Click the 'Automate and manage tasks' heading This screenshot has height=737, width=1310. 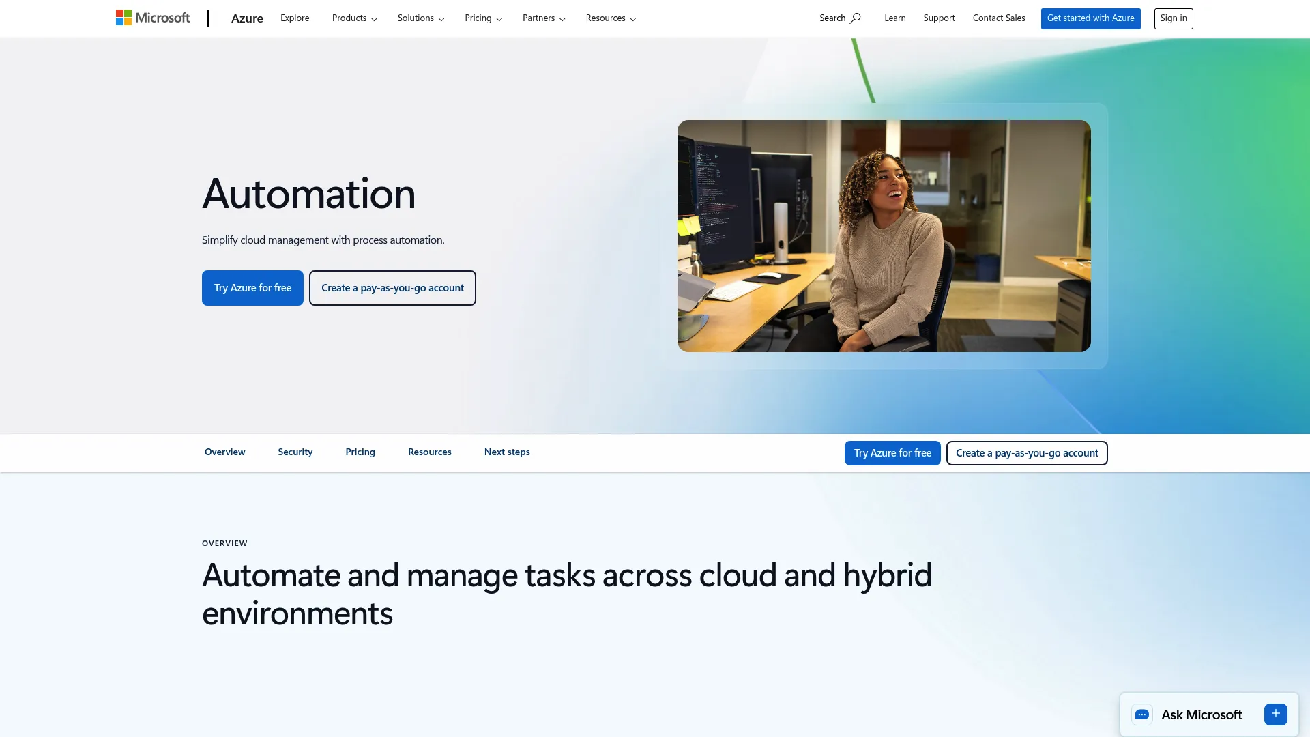tap(567, 594)
